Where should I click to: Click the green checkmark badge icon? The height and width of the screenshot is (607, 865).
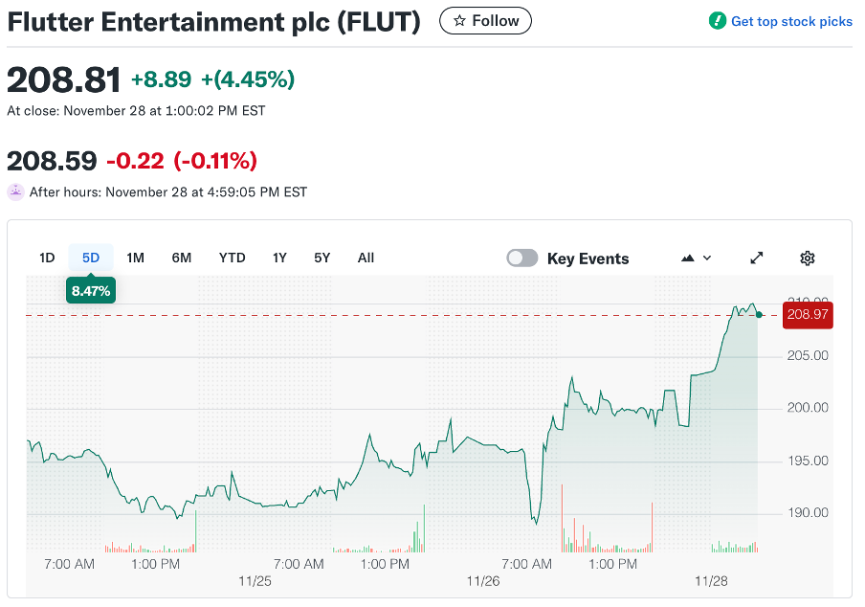717,20
